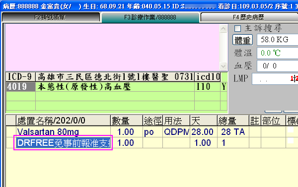Tick the checkbox in DRFREE row

click(291, 141)
